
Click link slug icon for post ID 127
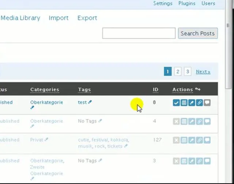pos(200,140)
